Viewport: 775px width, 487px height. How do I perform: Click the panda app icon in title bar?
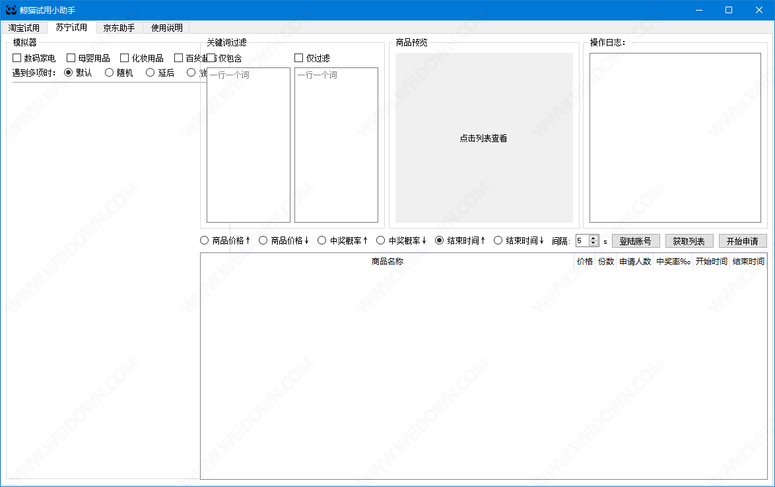[x=11, y=10]
